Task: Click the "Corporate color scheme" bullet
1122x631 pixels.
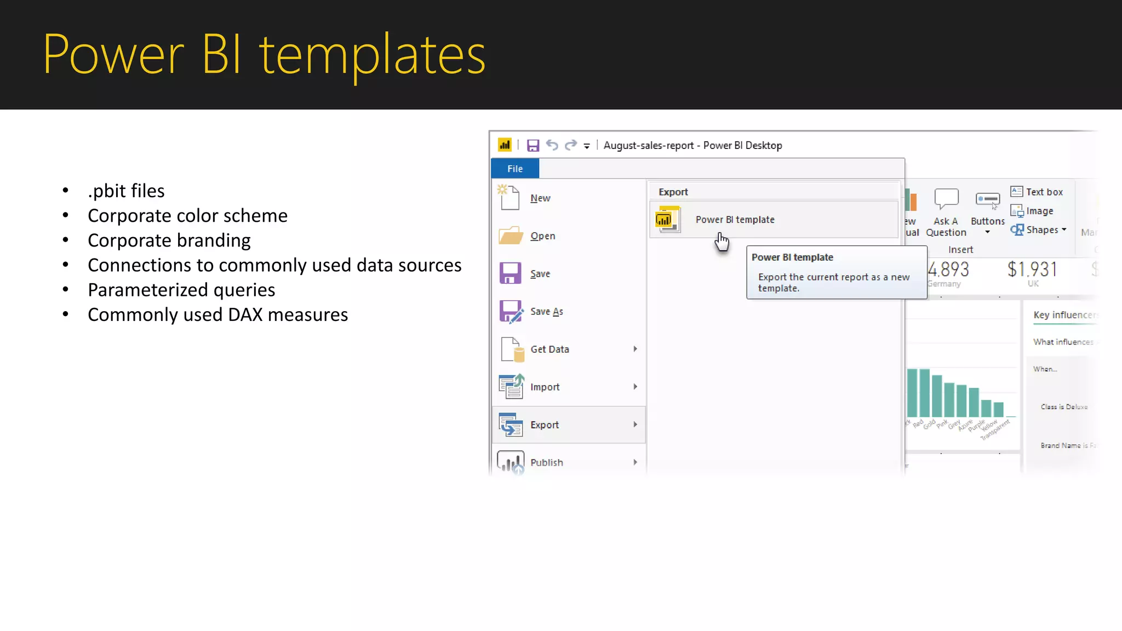Action: pyautogui.click(x=187, y=216)
